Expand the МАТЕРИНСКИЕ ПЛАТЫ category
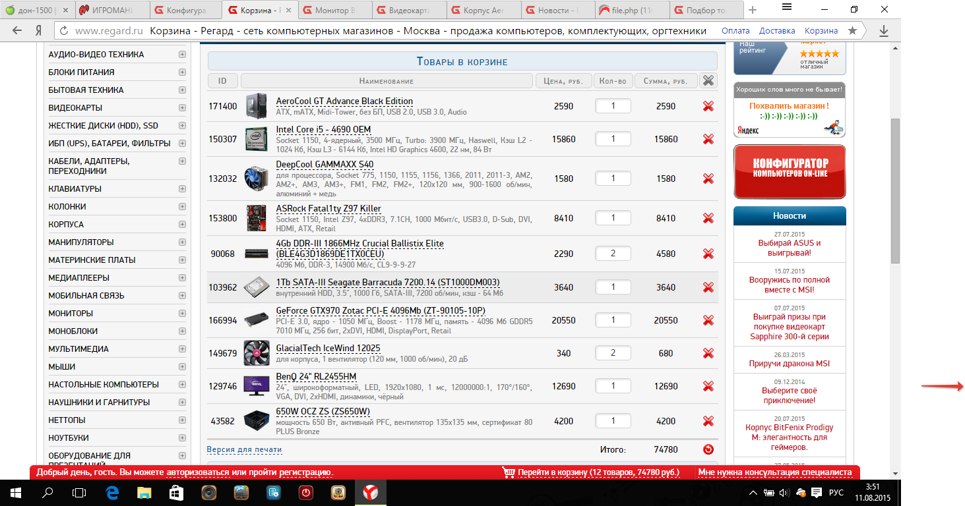 pos(182,260)
